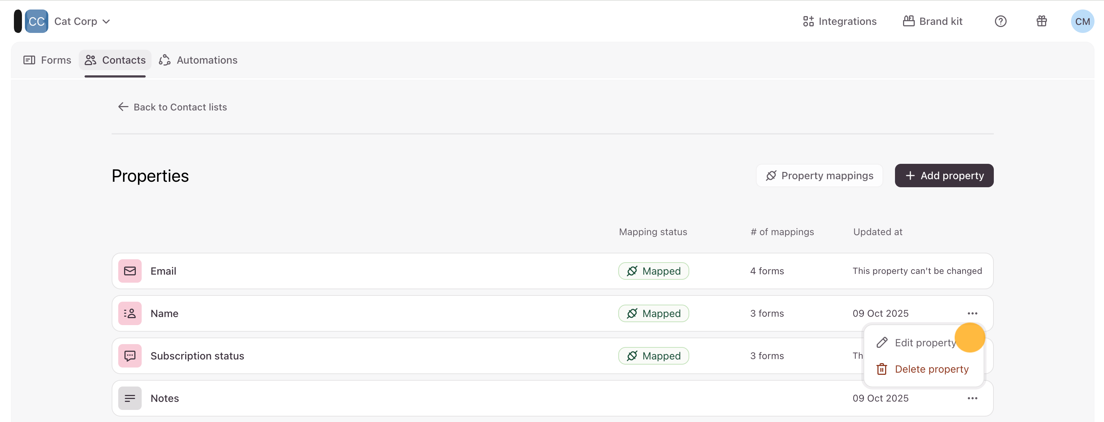1104x422 pixels.
Task: Open Property mappings
Action: (819, 176)
